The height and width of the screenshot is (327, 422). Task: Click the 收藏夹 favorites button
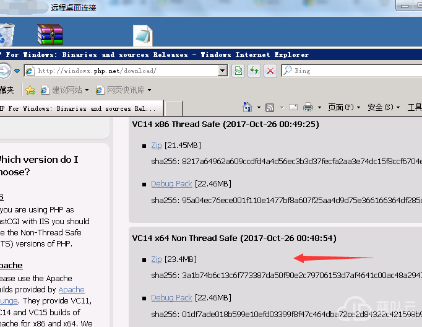7,90
